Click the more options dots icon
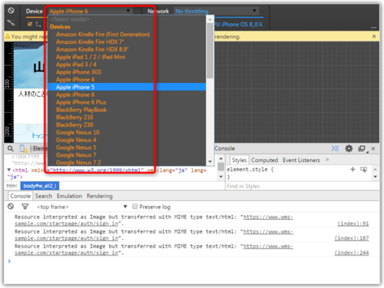 373,28
